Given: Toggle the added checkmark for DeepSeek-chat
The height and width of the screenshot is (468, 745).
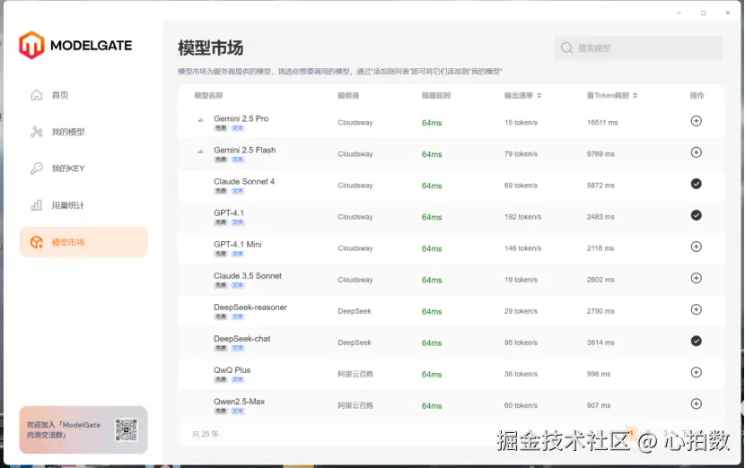Looking at the screenshot, I should coord(696,341).
